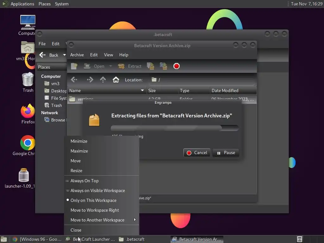
Task: Switch to .betacraft taskbar item
Action: coord(132,239)
